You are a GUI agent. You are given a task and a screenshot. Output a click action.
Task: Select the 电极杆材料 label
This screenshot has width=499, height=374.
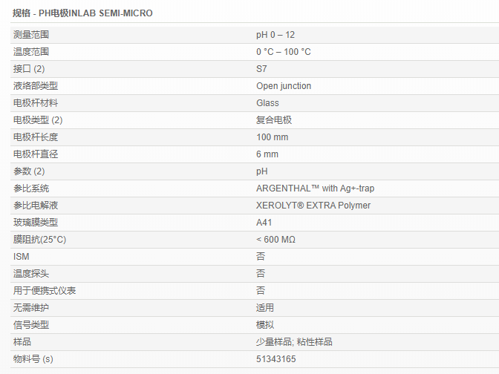tap(36, 103)
